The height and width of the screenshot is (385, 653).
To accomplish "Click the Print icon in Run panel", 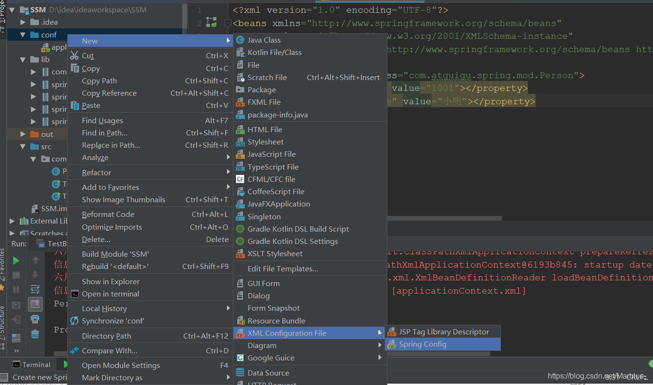I will pyautogui.click(x=35, y=319).
